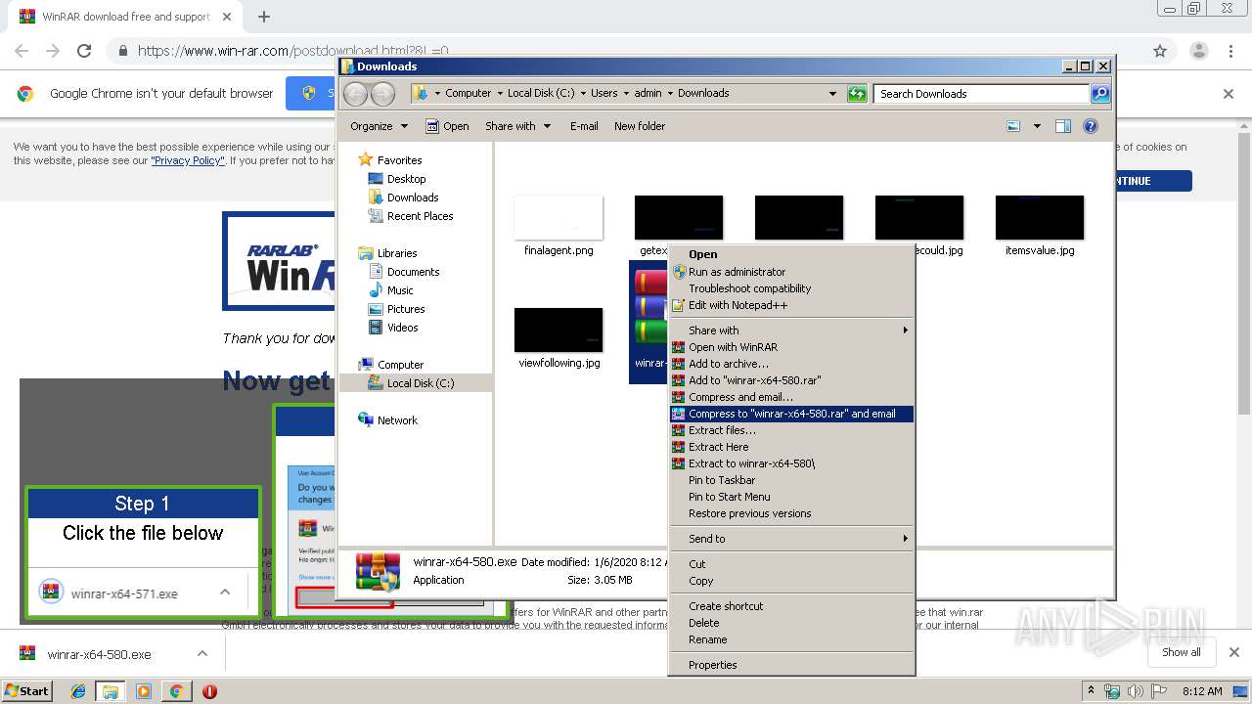Choose Compress and email...
Image resolution: width=1252 pixels, height=704 pixels.
pos(791,397)
